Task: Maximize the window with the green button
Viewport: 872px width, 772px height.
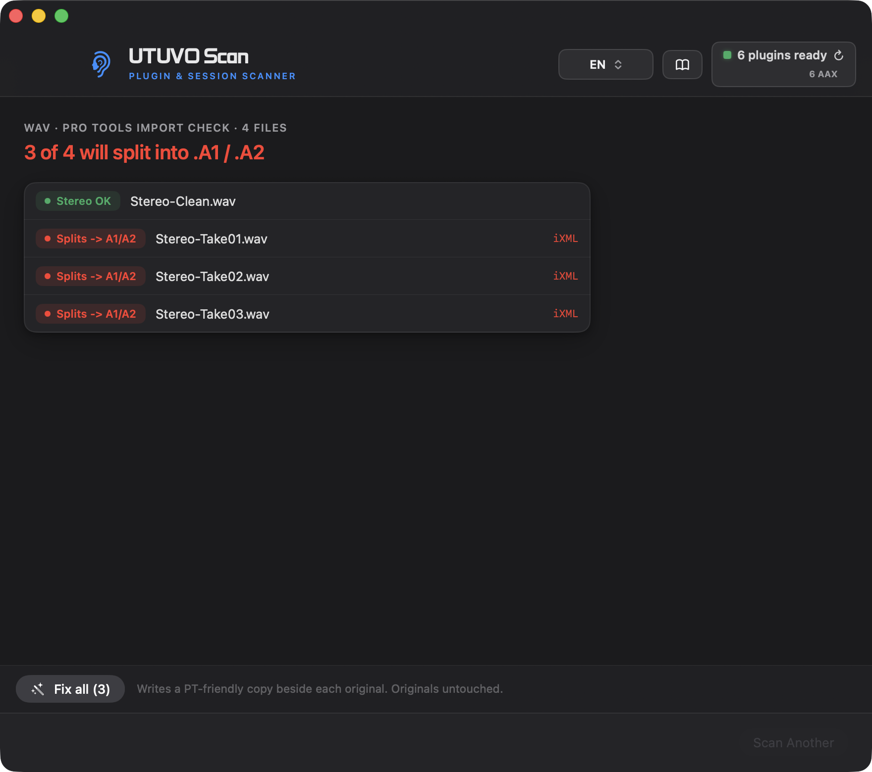Action: [61, 16]
